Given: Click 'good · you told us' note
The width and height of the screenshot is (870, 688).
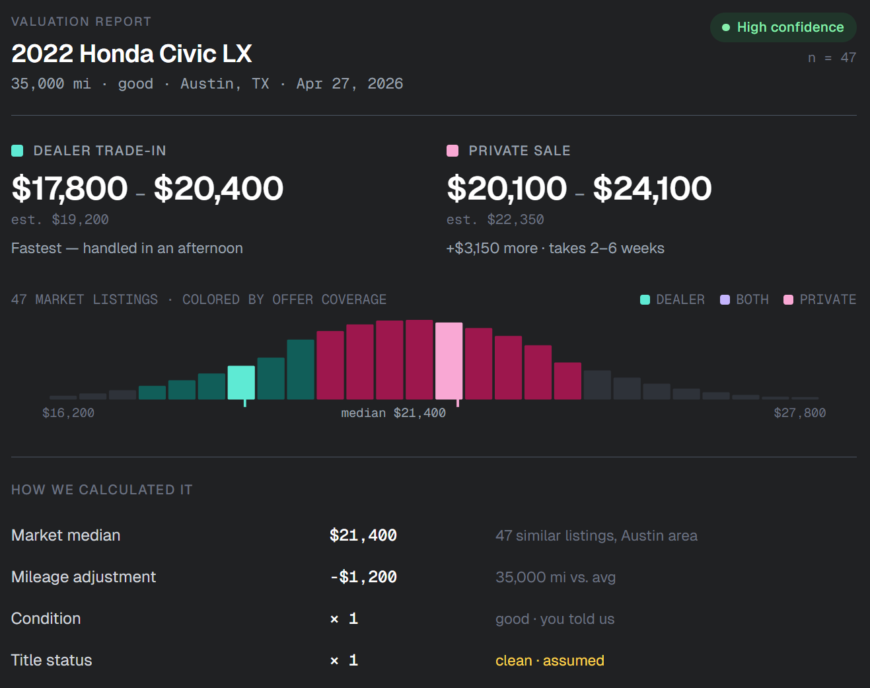Looking at the screenshot, I should point(555,619).
